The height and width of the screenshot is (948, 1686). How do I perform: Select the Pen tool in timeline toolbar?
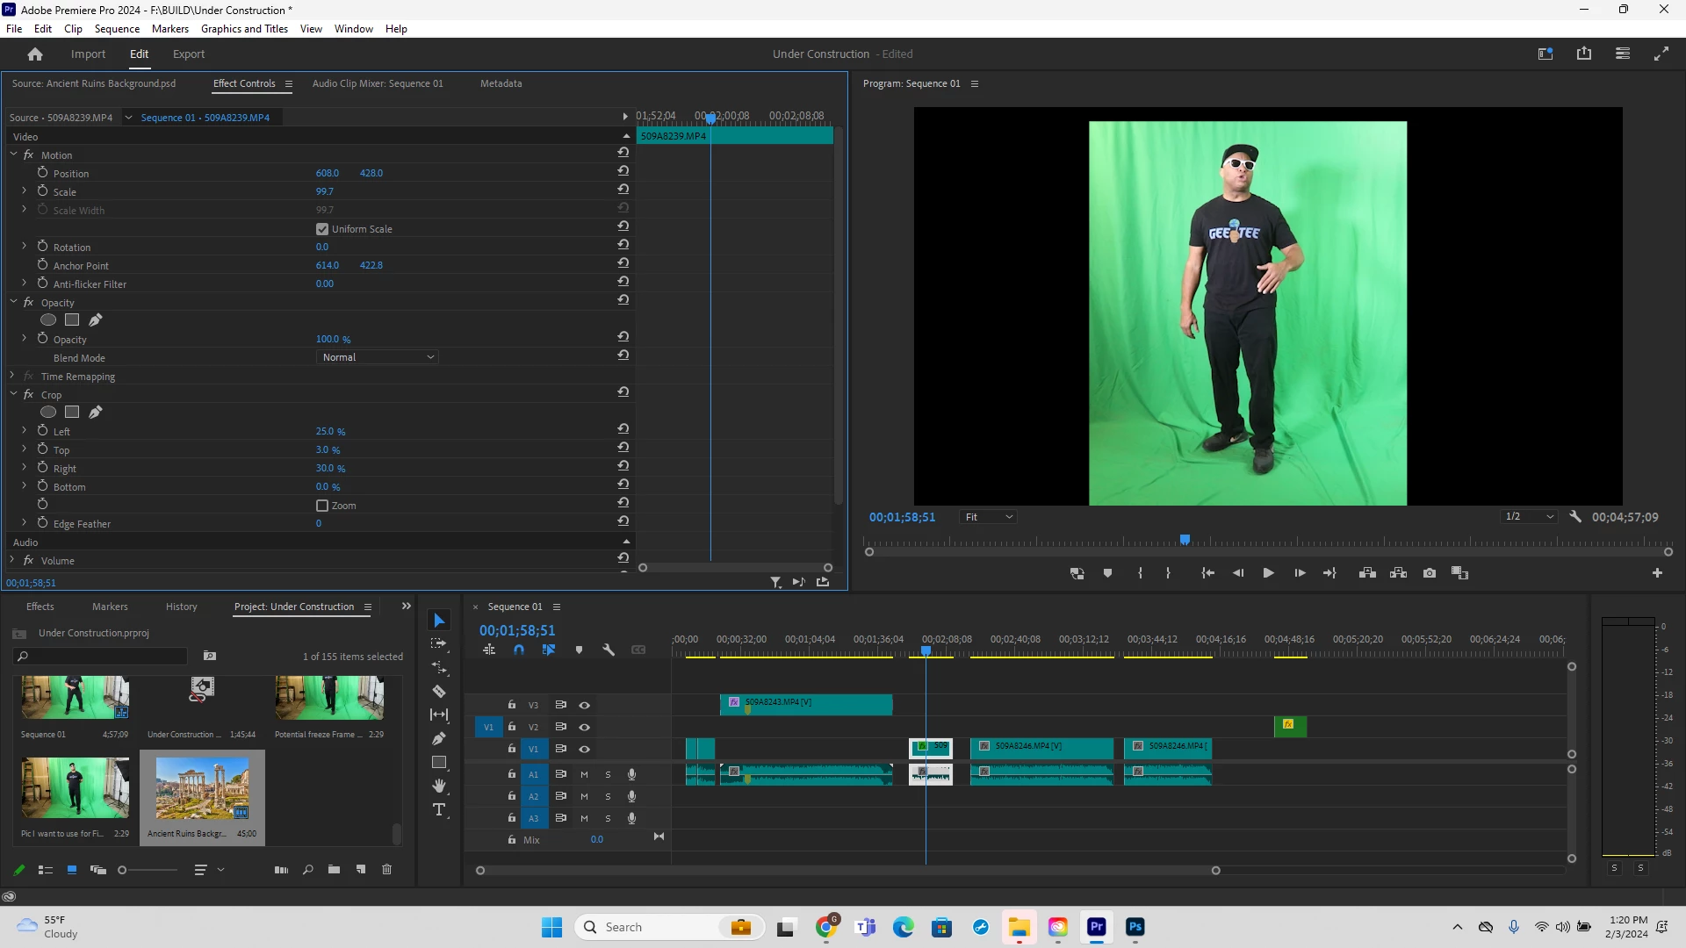439,739
